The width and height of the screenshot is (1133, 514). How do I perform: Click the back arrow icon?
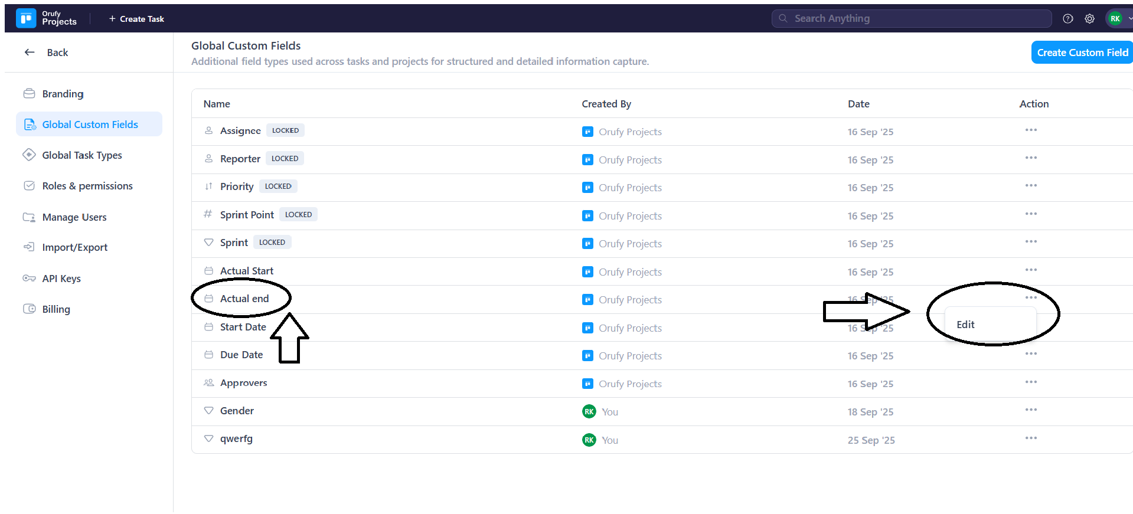pyautogui.click(x=30, y=53)
